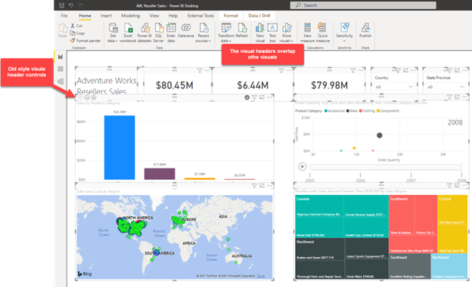Viewport: 472px width, 287px height.
Task: Open focus mode on map visual header
Action: click(262, 186)
